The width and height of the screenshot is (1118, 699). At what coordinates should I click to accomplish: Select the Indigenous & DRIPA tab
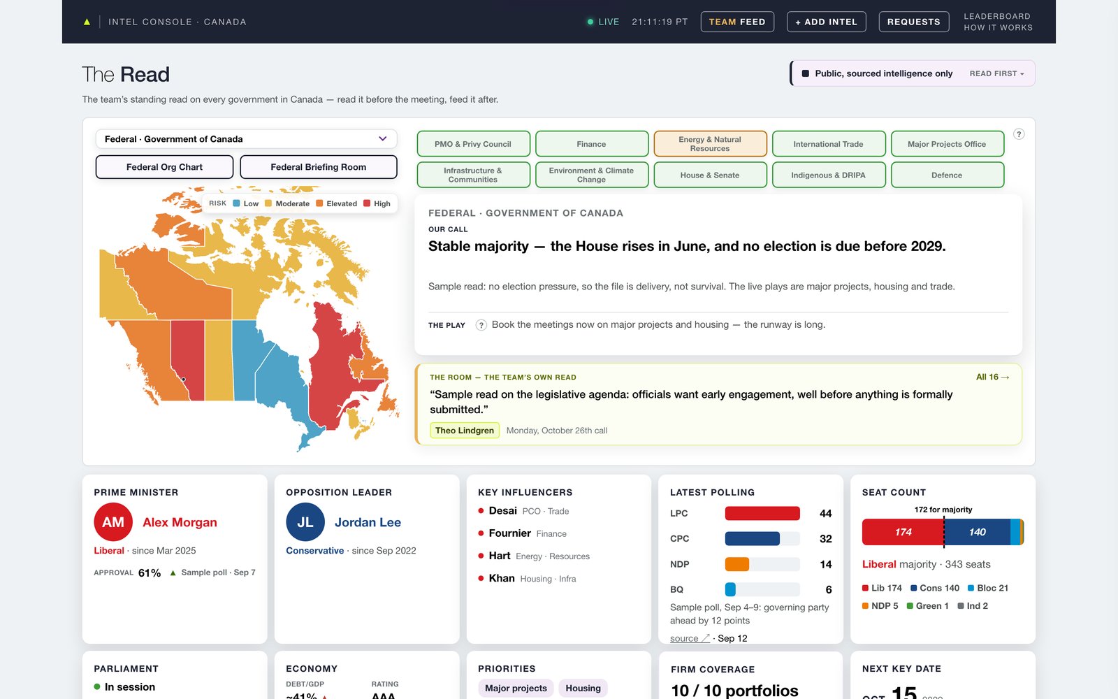[829, 175]
